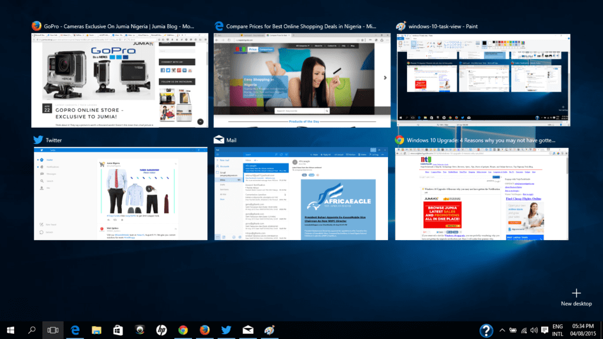The image size is (603, 339).
Task: Open the taskbar Search magnifier
Action: pyautogui.click(x=32, y=330)
